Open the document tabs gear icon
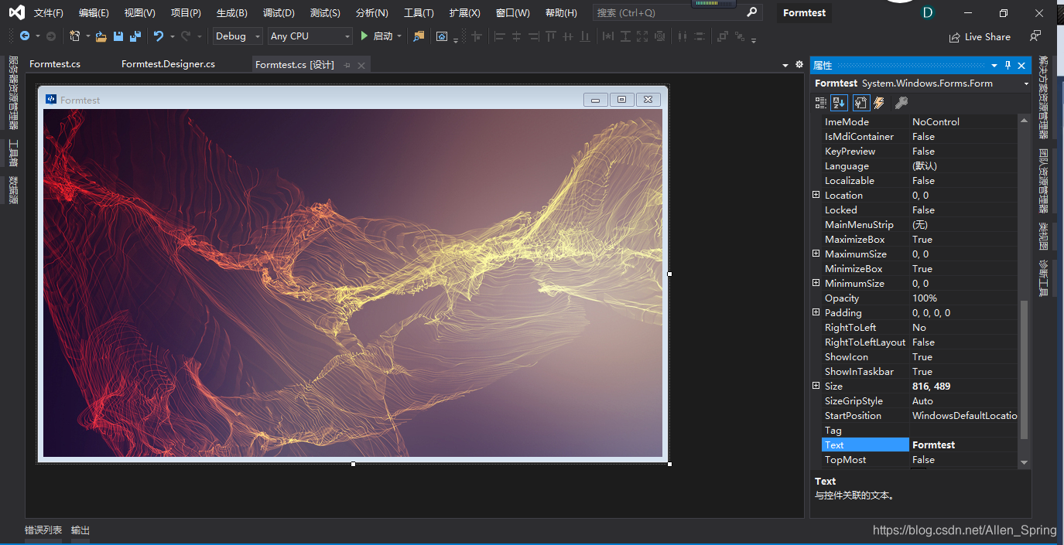The width and height of the screenshot is (1064, 545). pos(799,64)
